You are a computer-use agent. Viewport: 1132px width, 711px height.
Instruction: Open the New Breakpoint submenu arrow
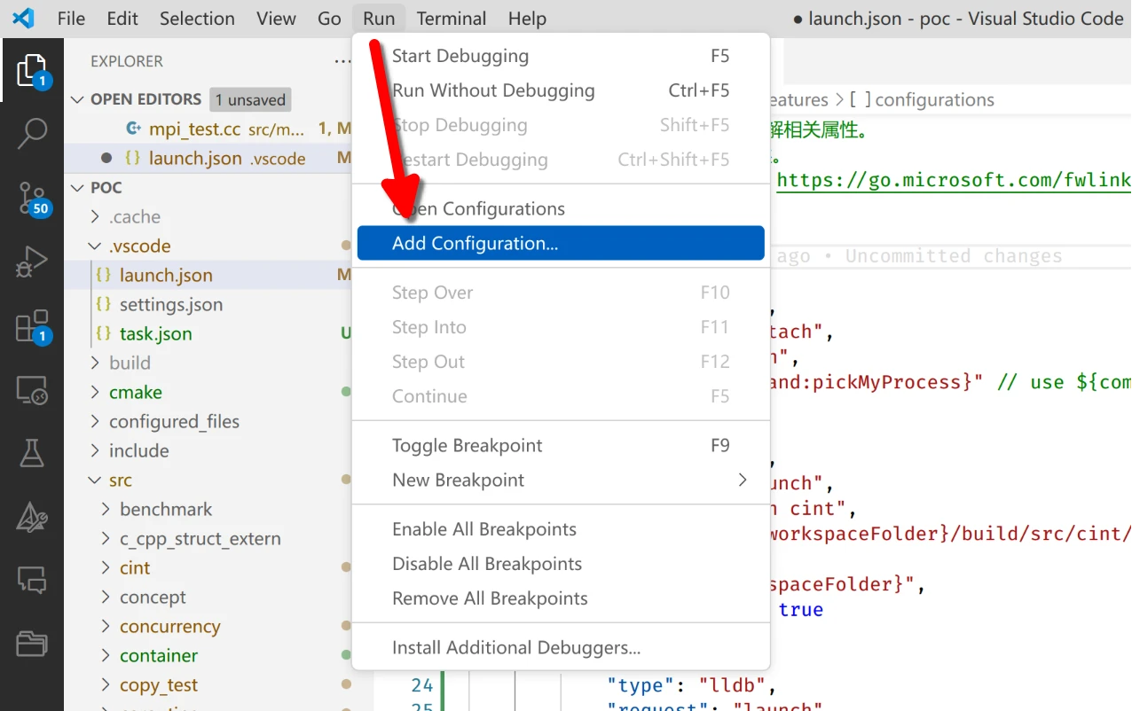[743, 480]
